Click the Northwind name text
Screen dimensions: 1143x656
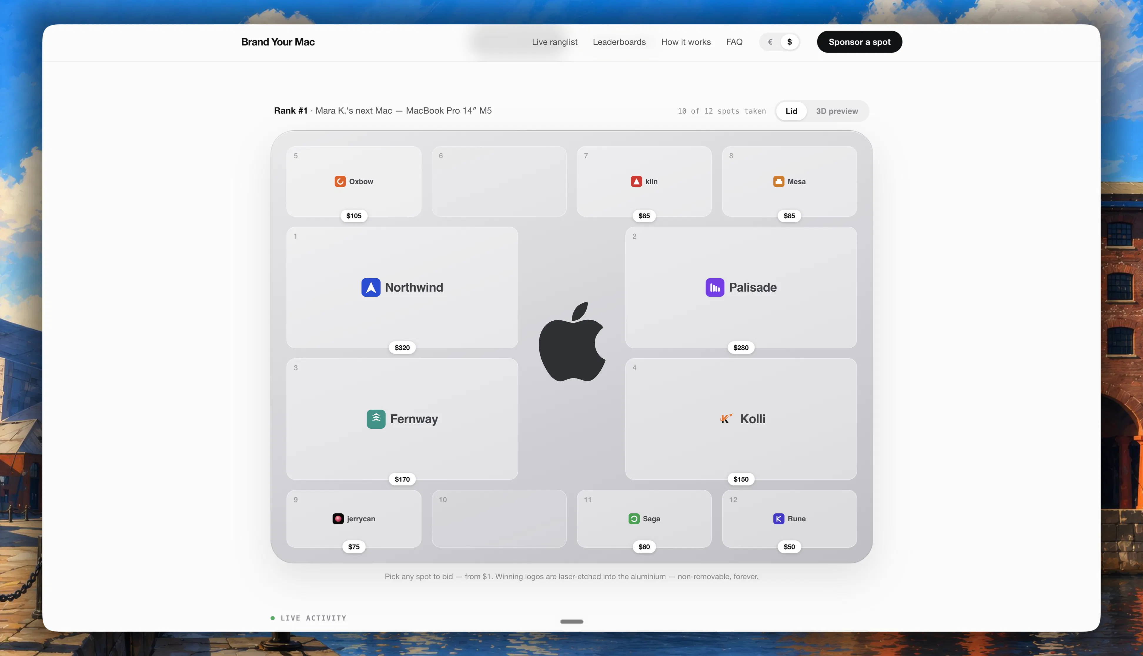click(x=414, y=287)
